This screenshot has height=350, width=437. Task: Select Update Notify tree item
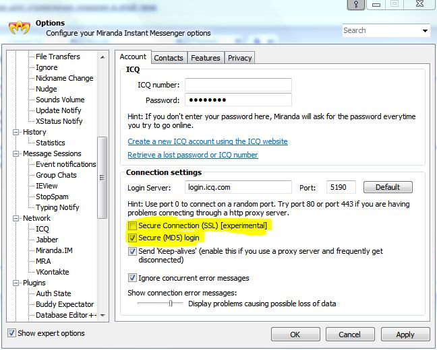tap(58, 110)
